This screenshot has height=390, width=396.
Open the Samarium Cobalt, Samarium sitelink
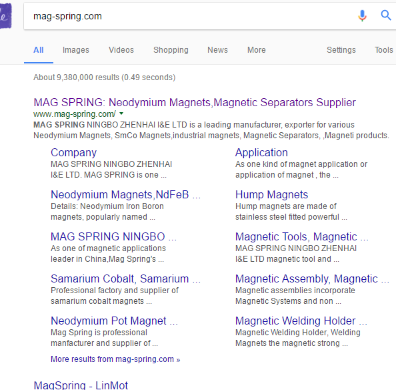125,278
